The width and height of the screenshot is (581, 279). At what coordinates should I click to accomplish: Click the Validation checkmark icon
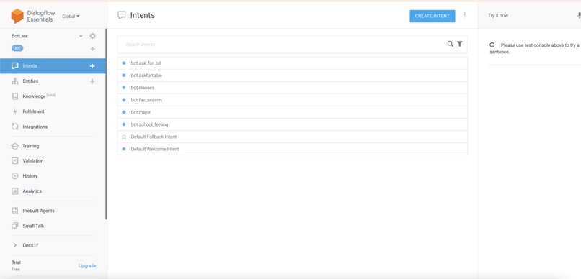pyautogui.click(x=15, y=161)
